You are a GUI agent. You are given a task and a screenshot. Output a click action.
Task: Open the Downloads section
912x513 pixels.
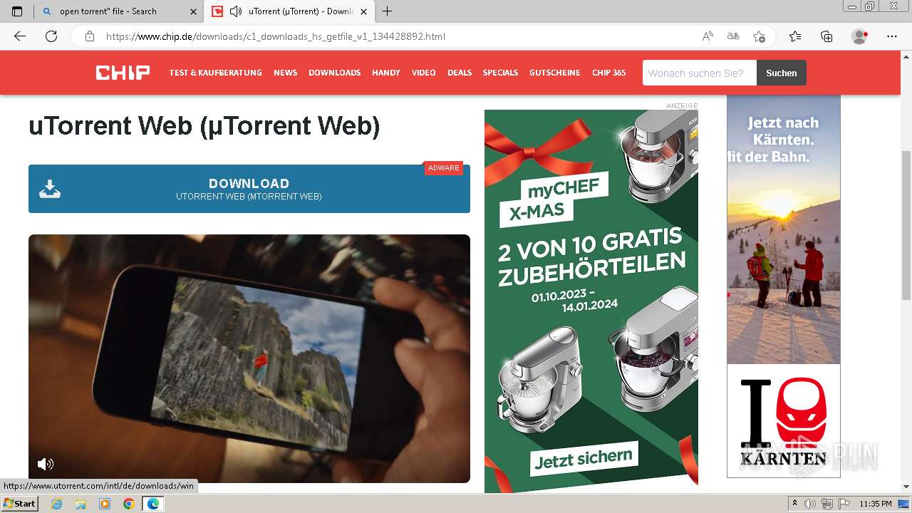click(x=334, y=73)
